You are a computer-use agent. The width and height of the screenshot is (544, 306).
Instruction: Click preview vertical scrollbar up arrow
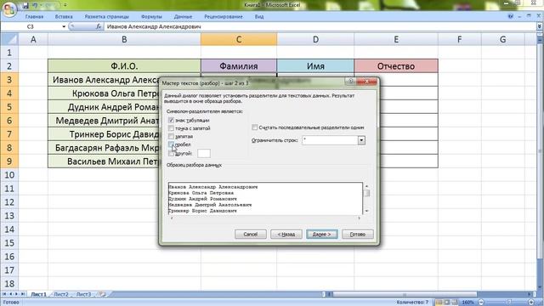[366, 186]
